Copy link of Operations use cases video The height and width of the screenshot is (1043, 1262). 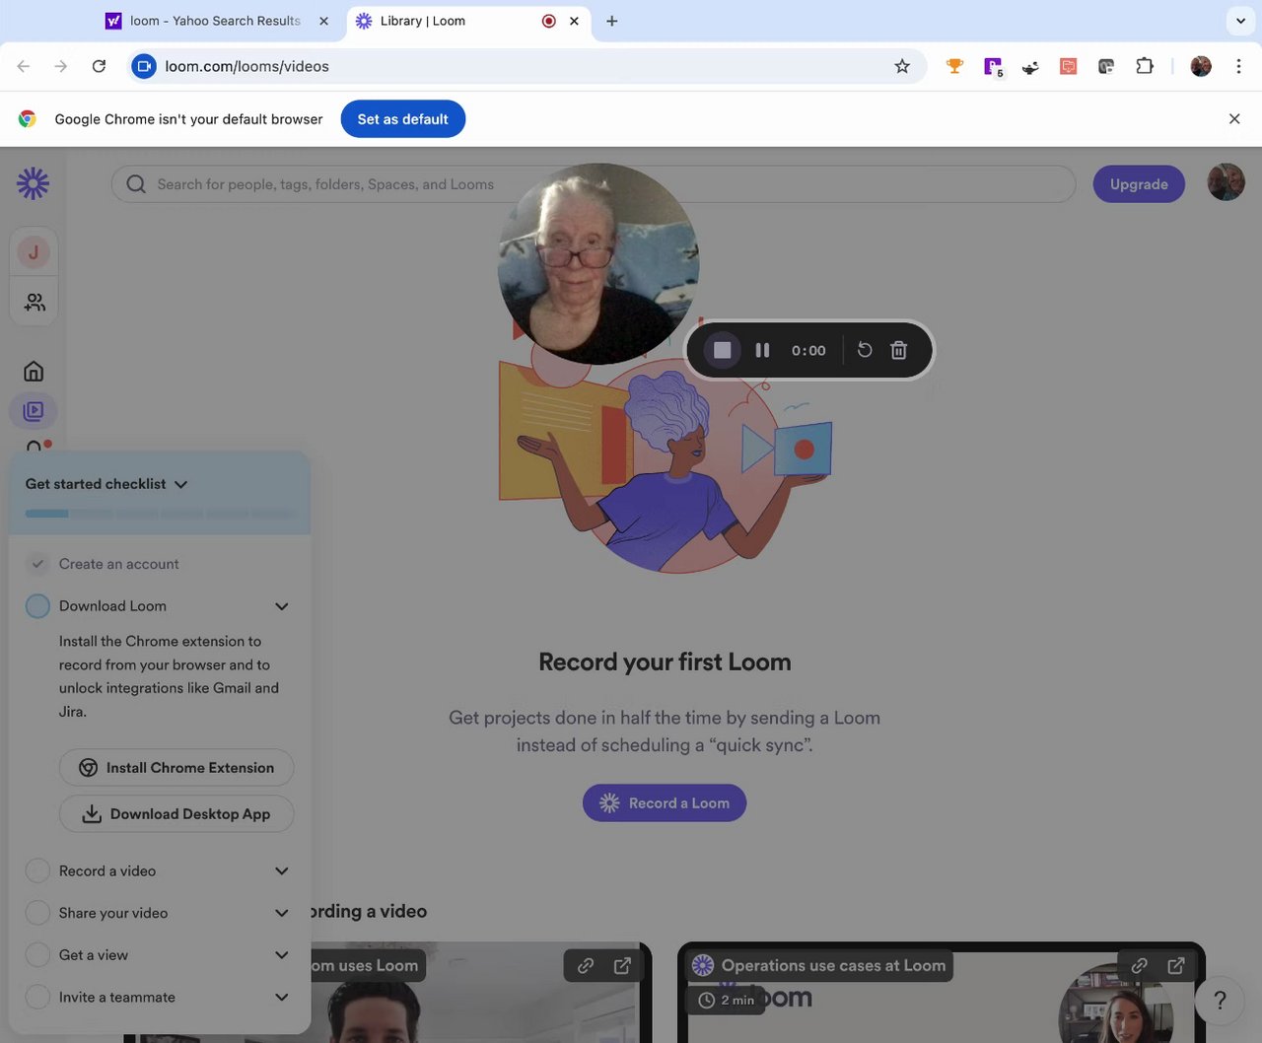point(1139,966)
